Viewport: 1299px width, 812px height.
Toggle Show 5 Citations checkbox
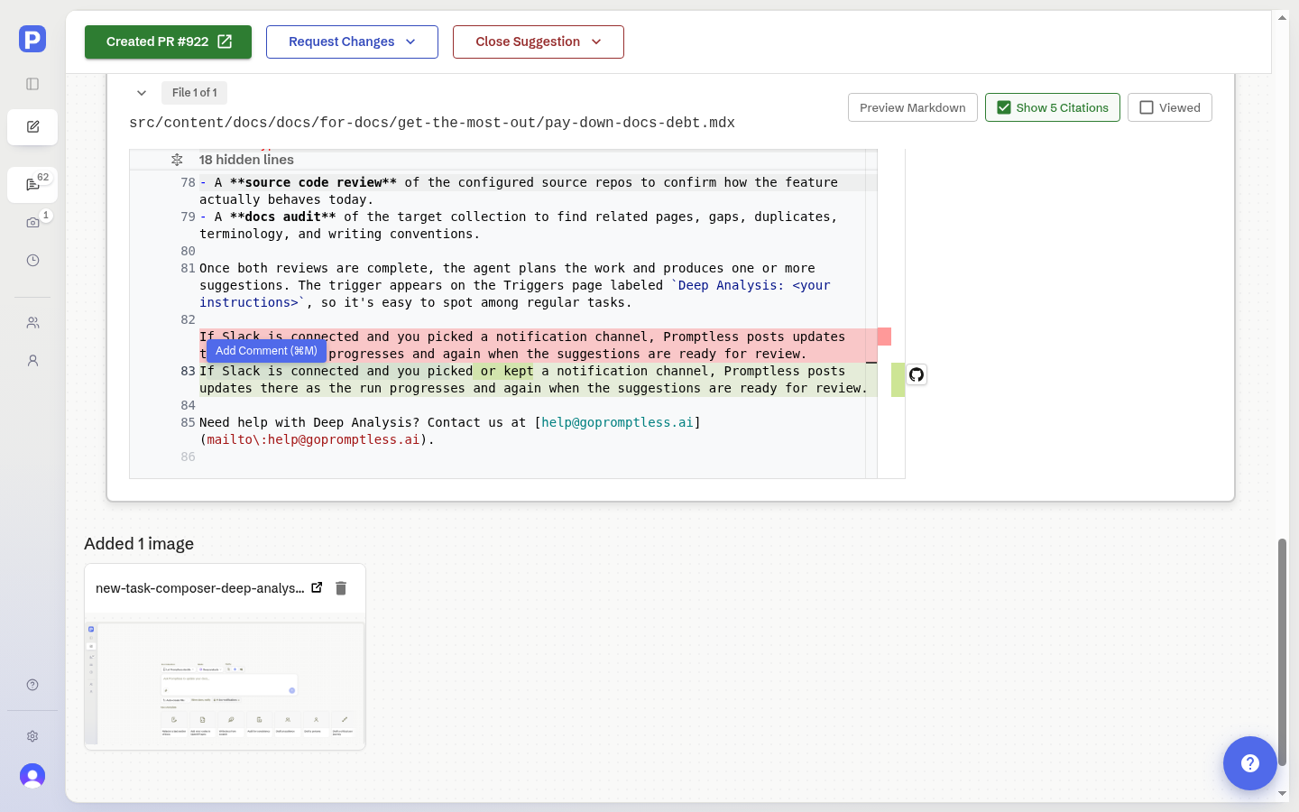pos(1053,107)
